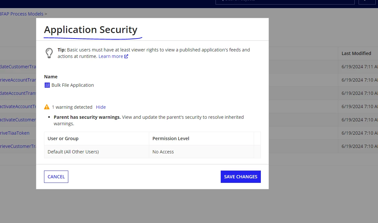Click the Process Models breadcrumb link in the background
This screenshot has height=223, width=378.
click(x=22, y=14)
